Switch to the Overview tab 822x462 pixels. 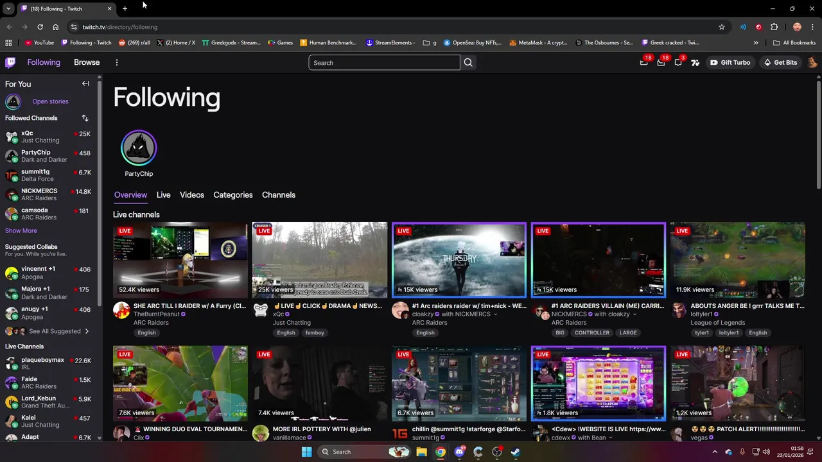(130, 195)
